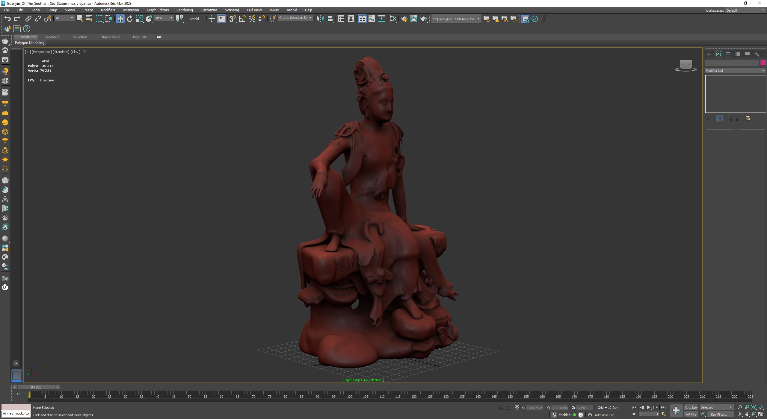Activate the Select and Rotate tool

[x=129, y=19]
